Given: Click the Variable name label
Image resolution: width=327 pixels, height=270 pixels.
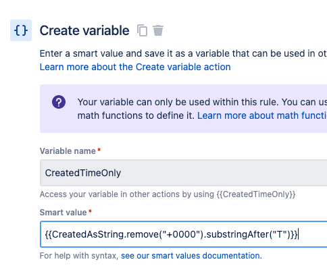Looking at the screenshot, I should (68, 151).
